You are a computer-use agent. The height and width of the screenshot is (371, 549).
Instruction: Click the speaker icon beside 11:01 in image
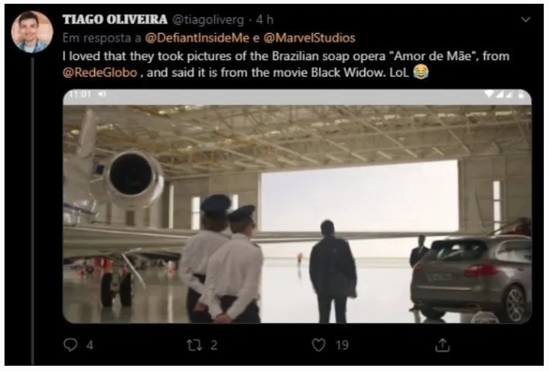coord(103,94)
